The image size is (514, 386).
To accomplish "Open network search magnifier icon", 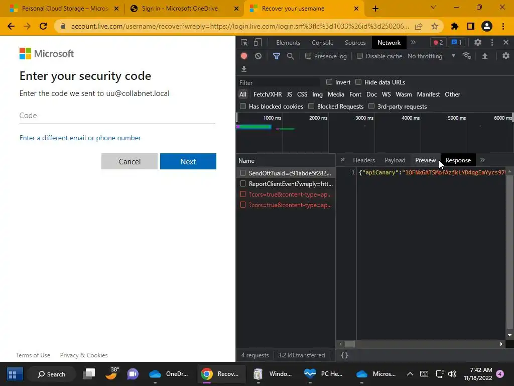I will [290, 56].
